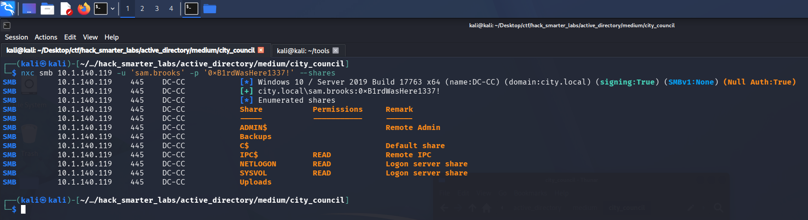Switch to the ~/tools terminal tab
Screen dimensions: 808x220
click(x=303, y=50)
